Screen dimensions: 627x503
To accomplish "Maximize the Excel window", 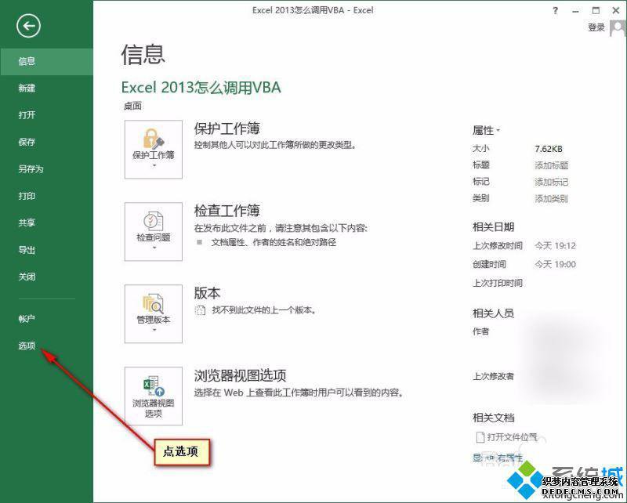I will click(596, 11).
